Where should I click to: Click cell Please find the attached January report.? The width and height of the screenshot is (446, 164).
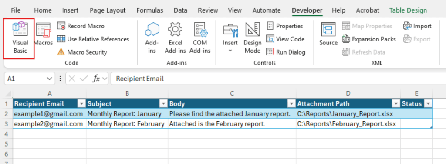pyautogui.click(x=232, y=114)
